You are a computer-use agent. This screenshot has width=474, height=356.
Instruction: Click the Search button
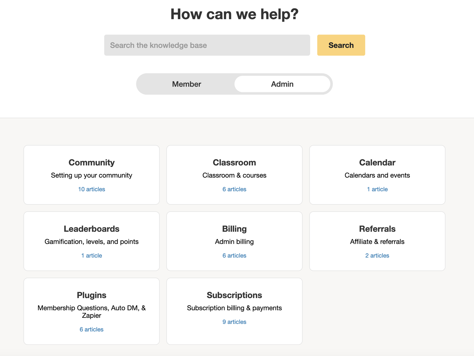click(341, 45)
